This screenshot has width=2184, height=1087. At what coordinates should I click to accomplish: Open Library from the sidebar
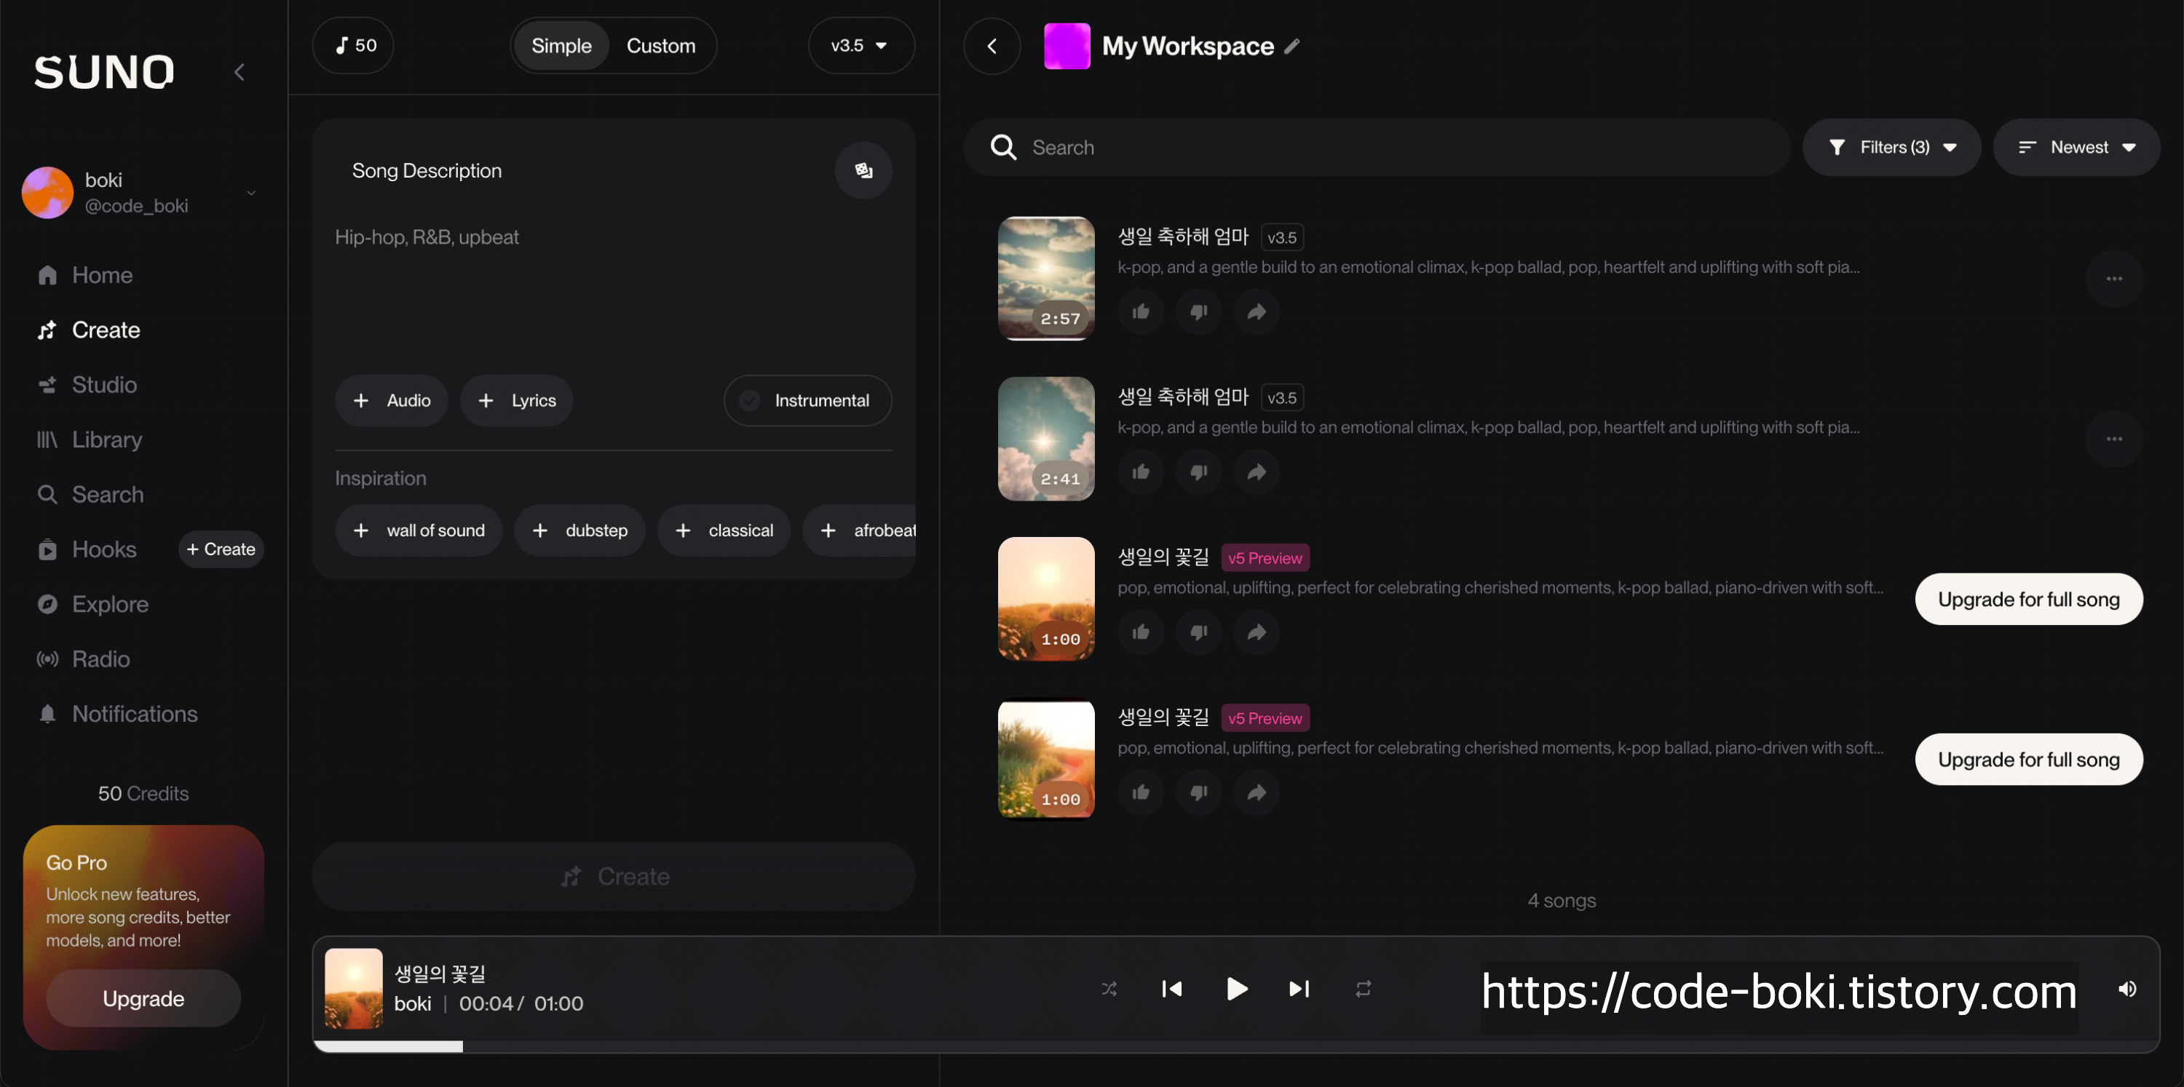pos(107,439)
